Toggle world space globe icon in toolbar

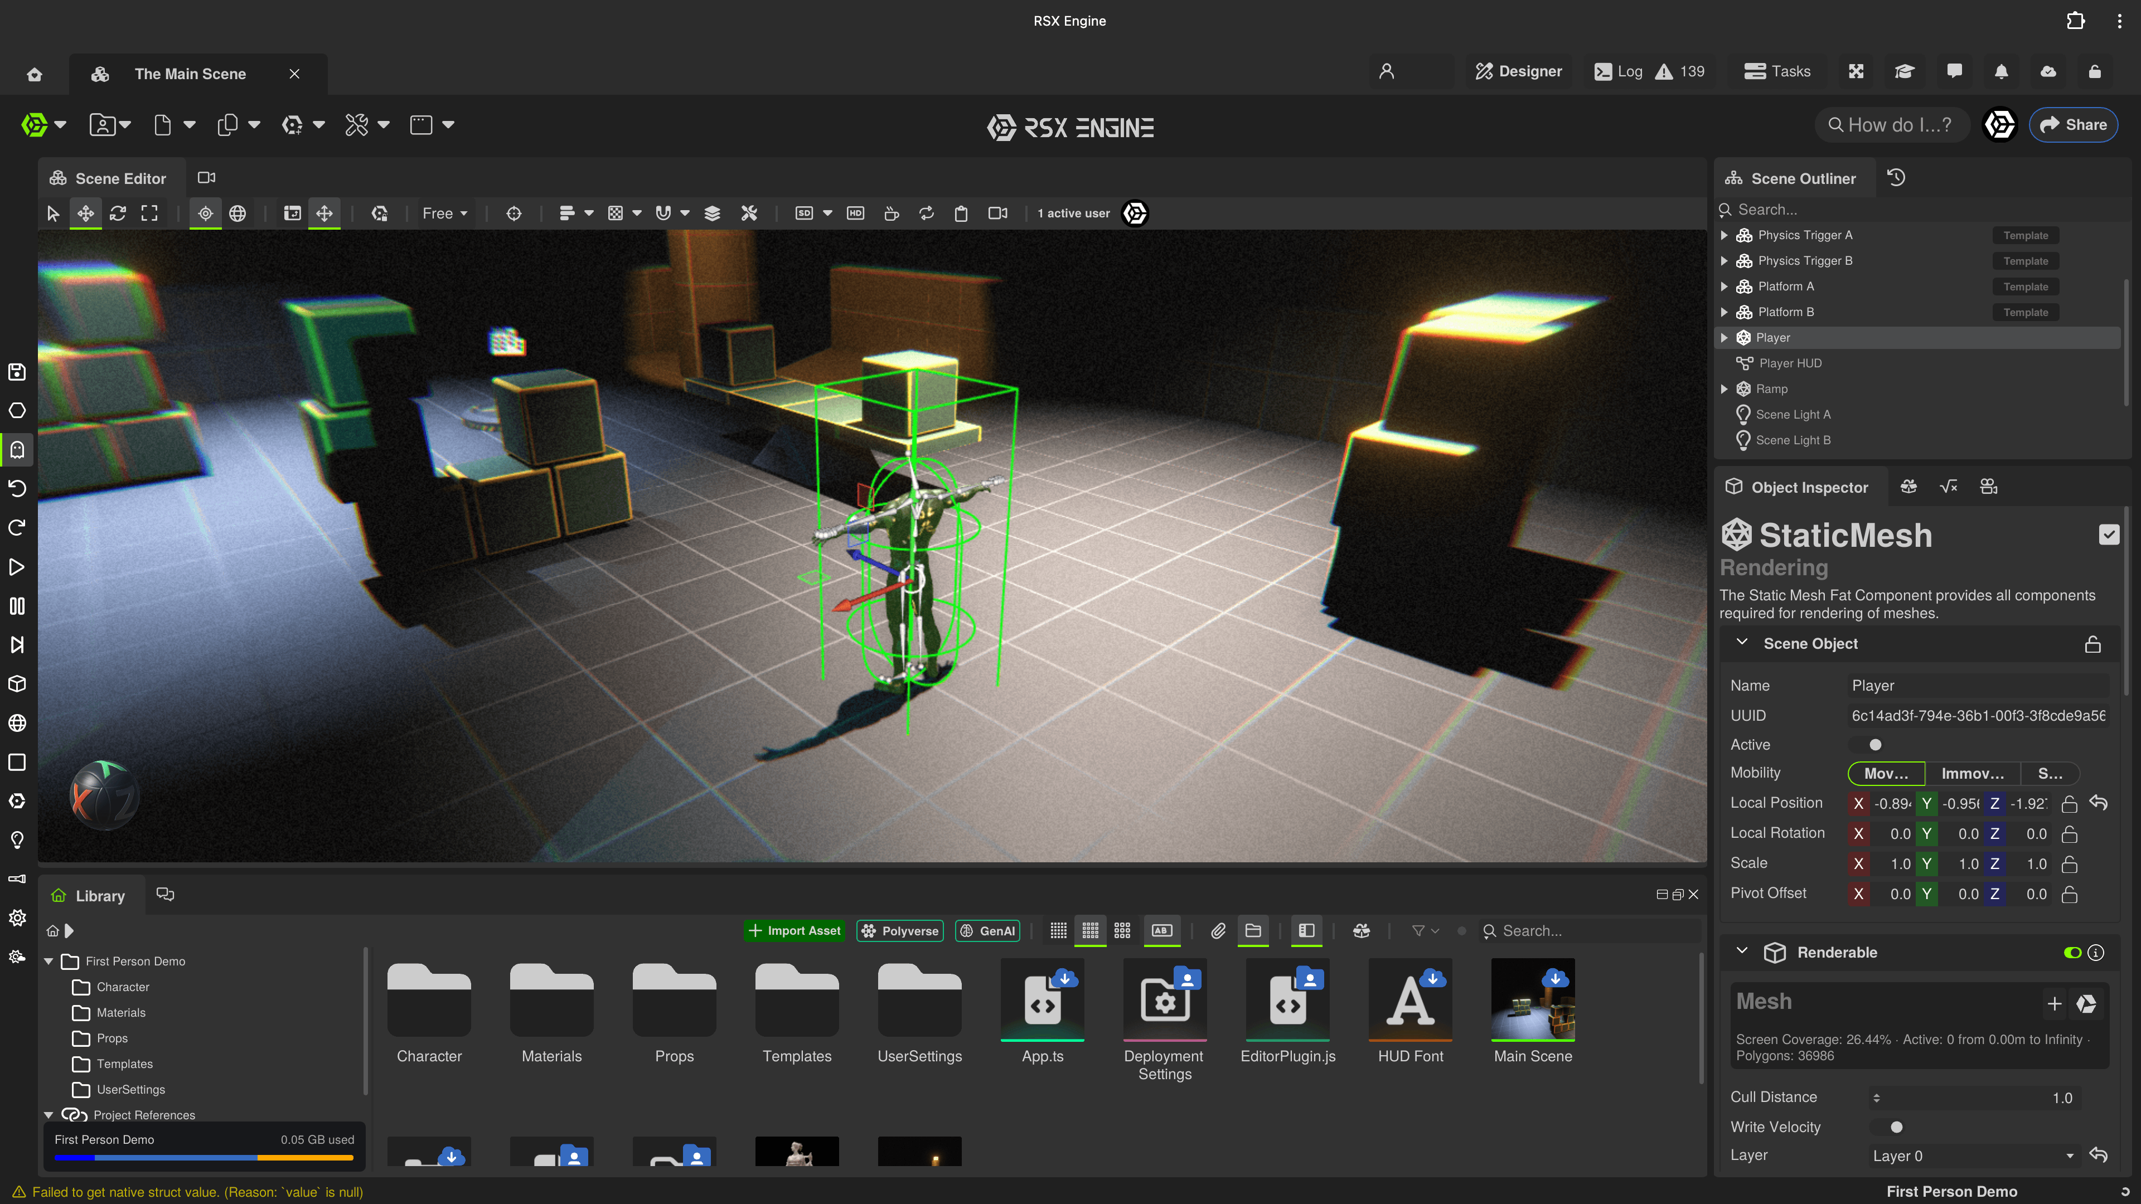coord(238,213)
